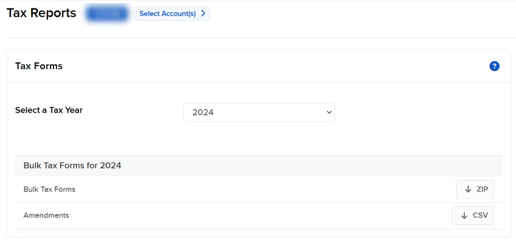The height and width of the screenshot is (243, 516).
Task: Download Bulk Tax Forms as ZIP
Action: (475, 190)
